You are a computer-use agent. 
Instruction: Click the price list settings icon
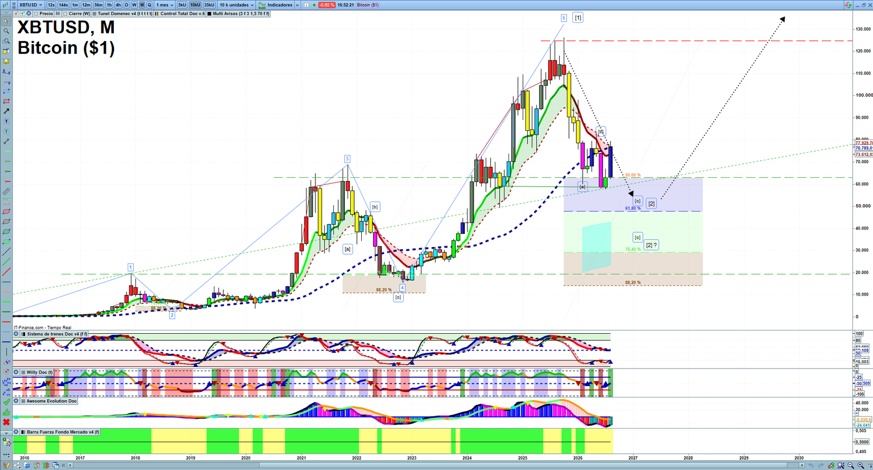tap(58, 13)
